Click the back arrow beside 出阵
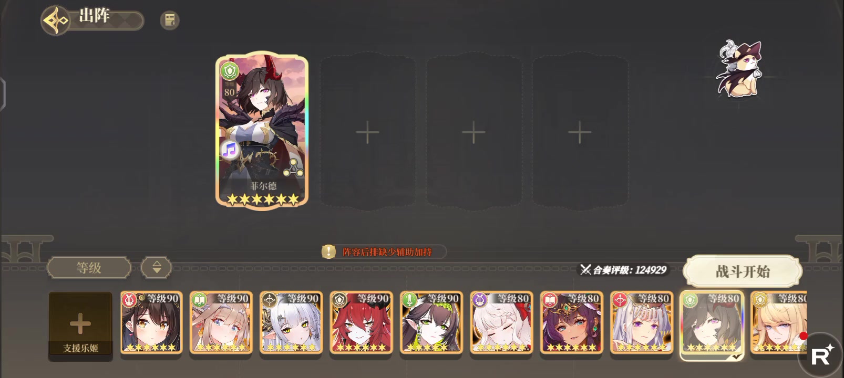Image resolution: width=844 pixels, height=378 pixels. coord(56,20)
